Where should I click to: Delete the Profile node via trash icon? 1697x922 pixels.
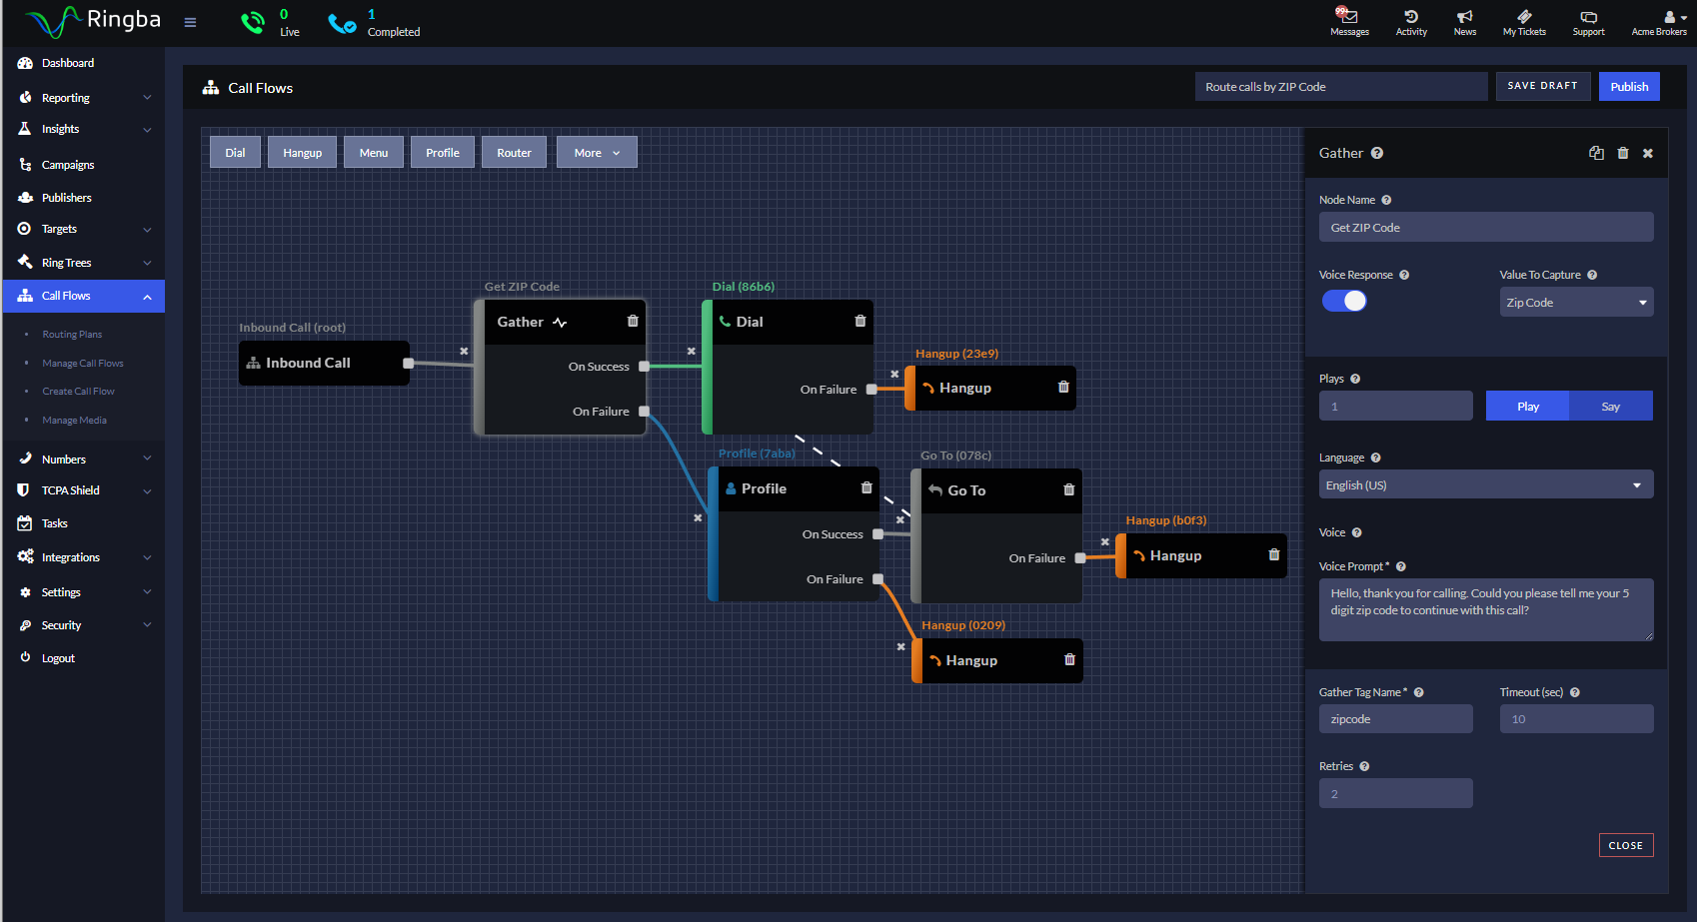[866, 487]
